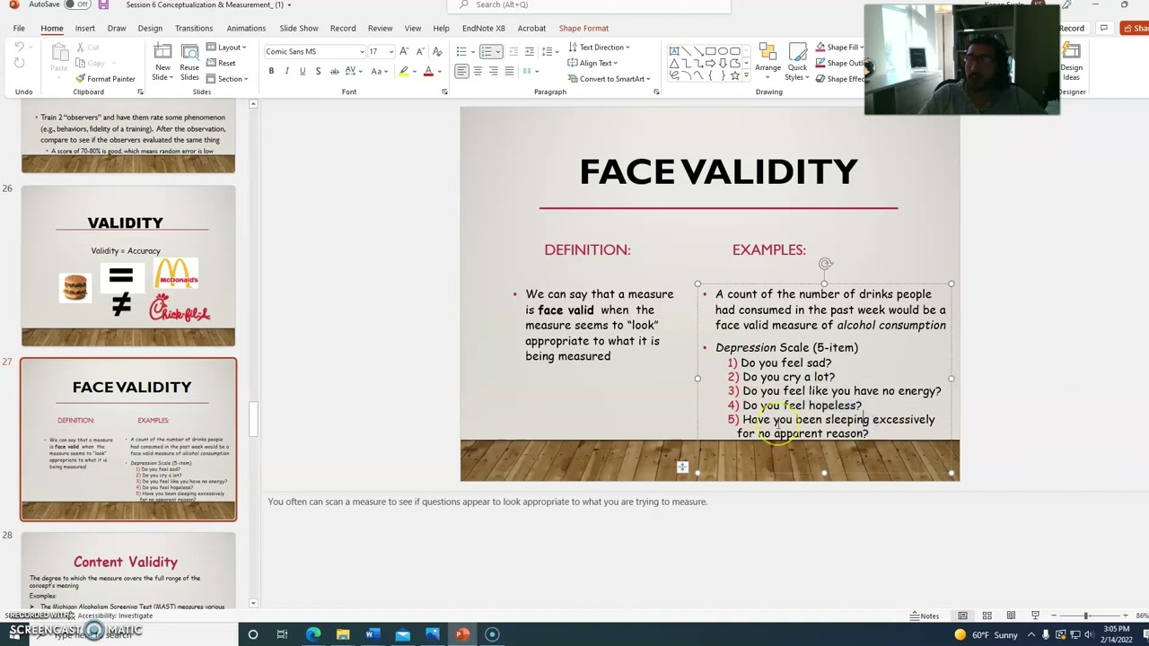
Task: Select slide 26 Validity thumbnail
Action: pyautogui.click(x=128, y=266)
